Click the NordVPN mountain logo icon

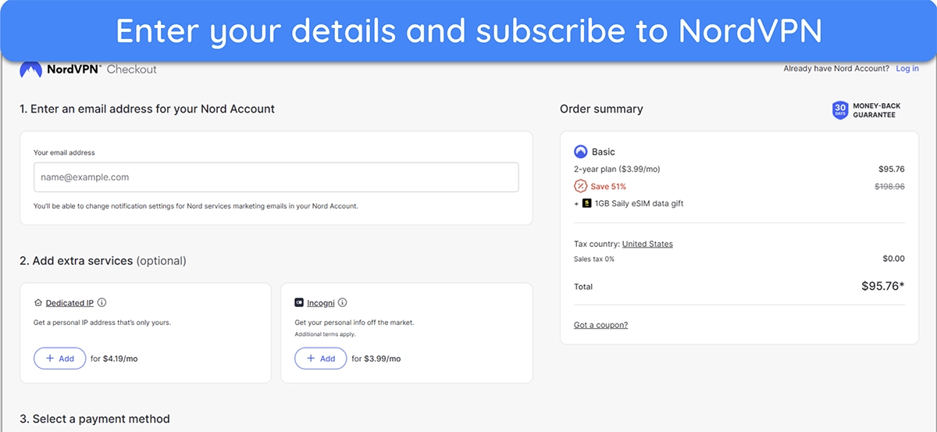[31, 70]
